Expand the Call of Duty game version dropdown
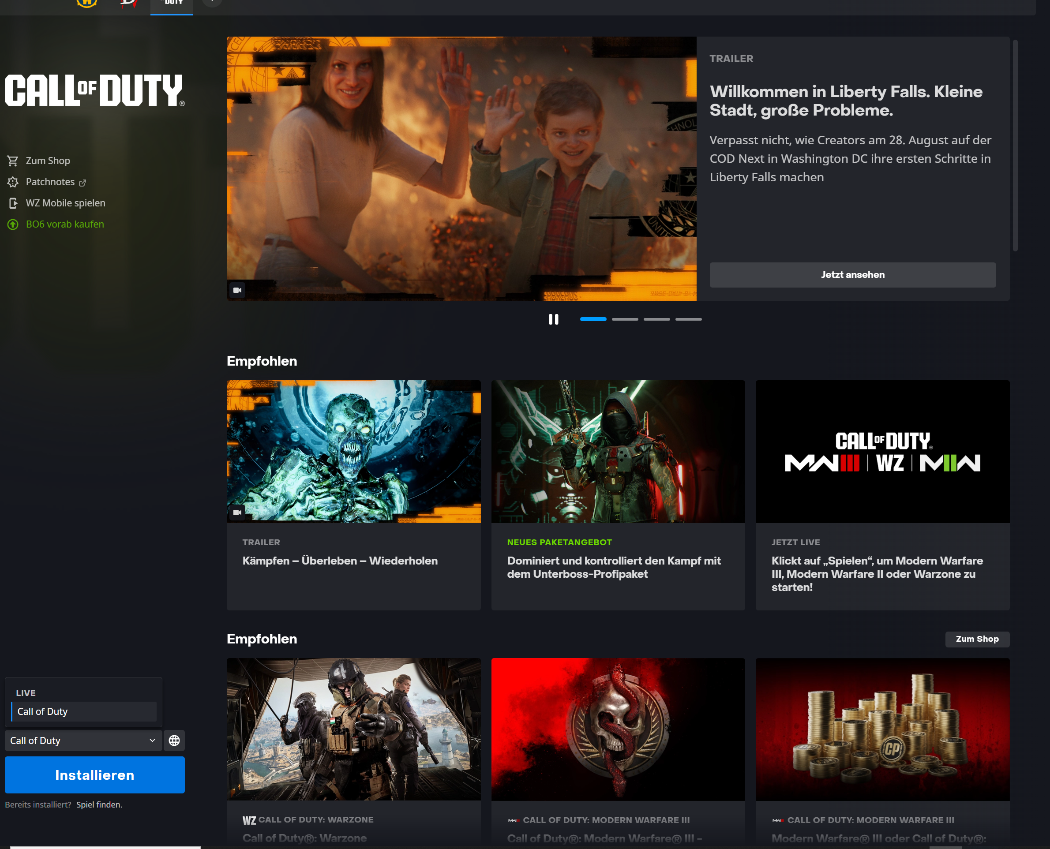The height and width of the screenshot is (849, 1050). tap(83, 741)
